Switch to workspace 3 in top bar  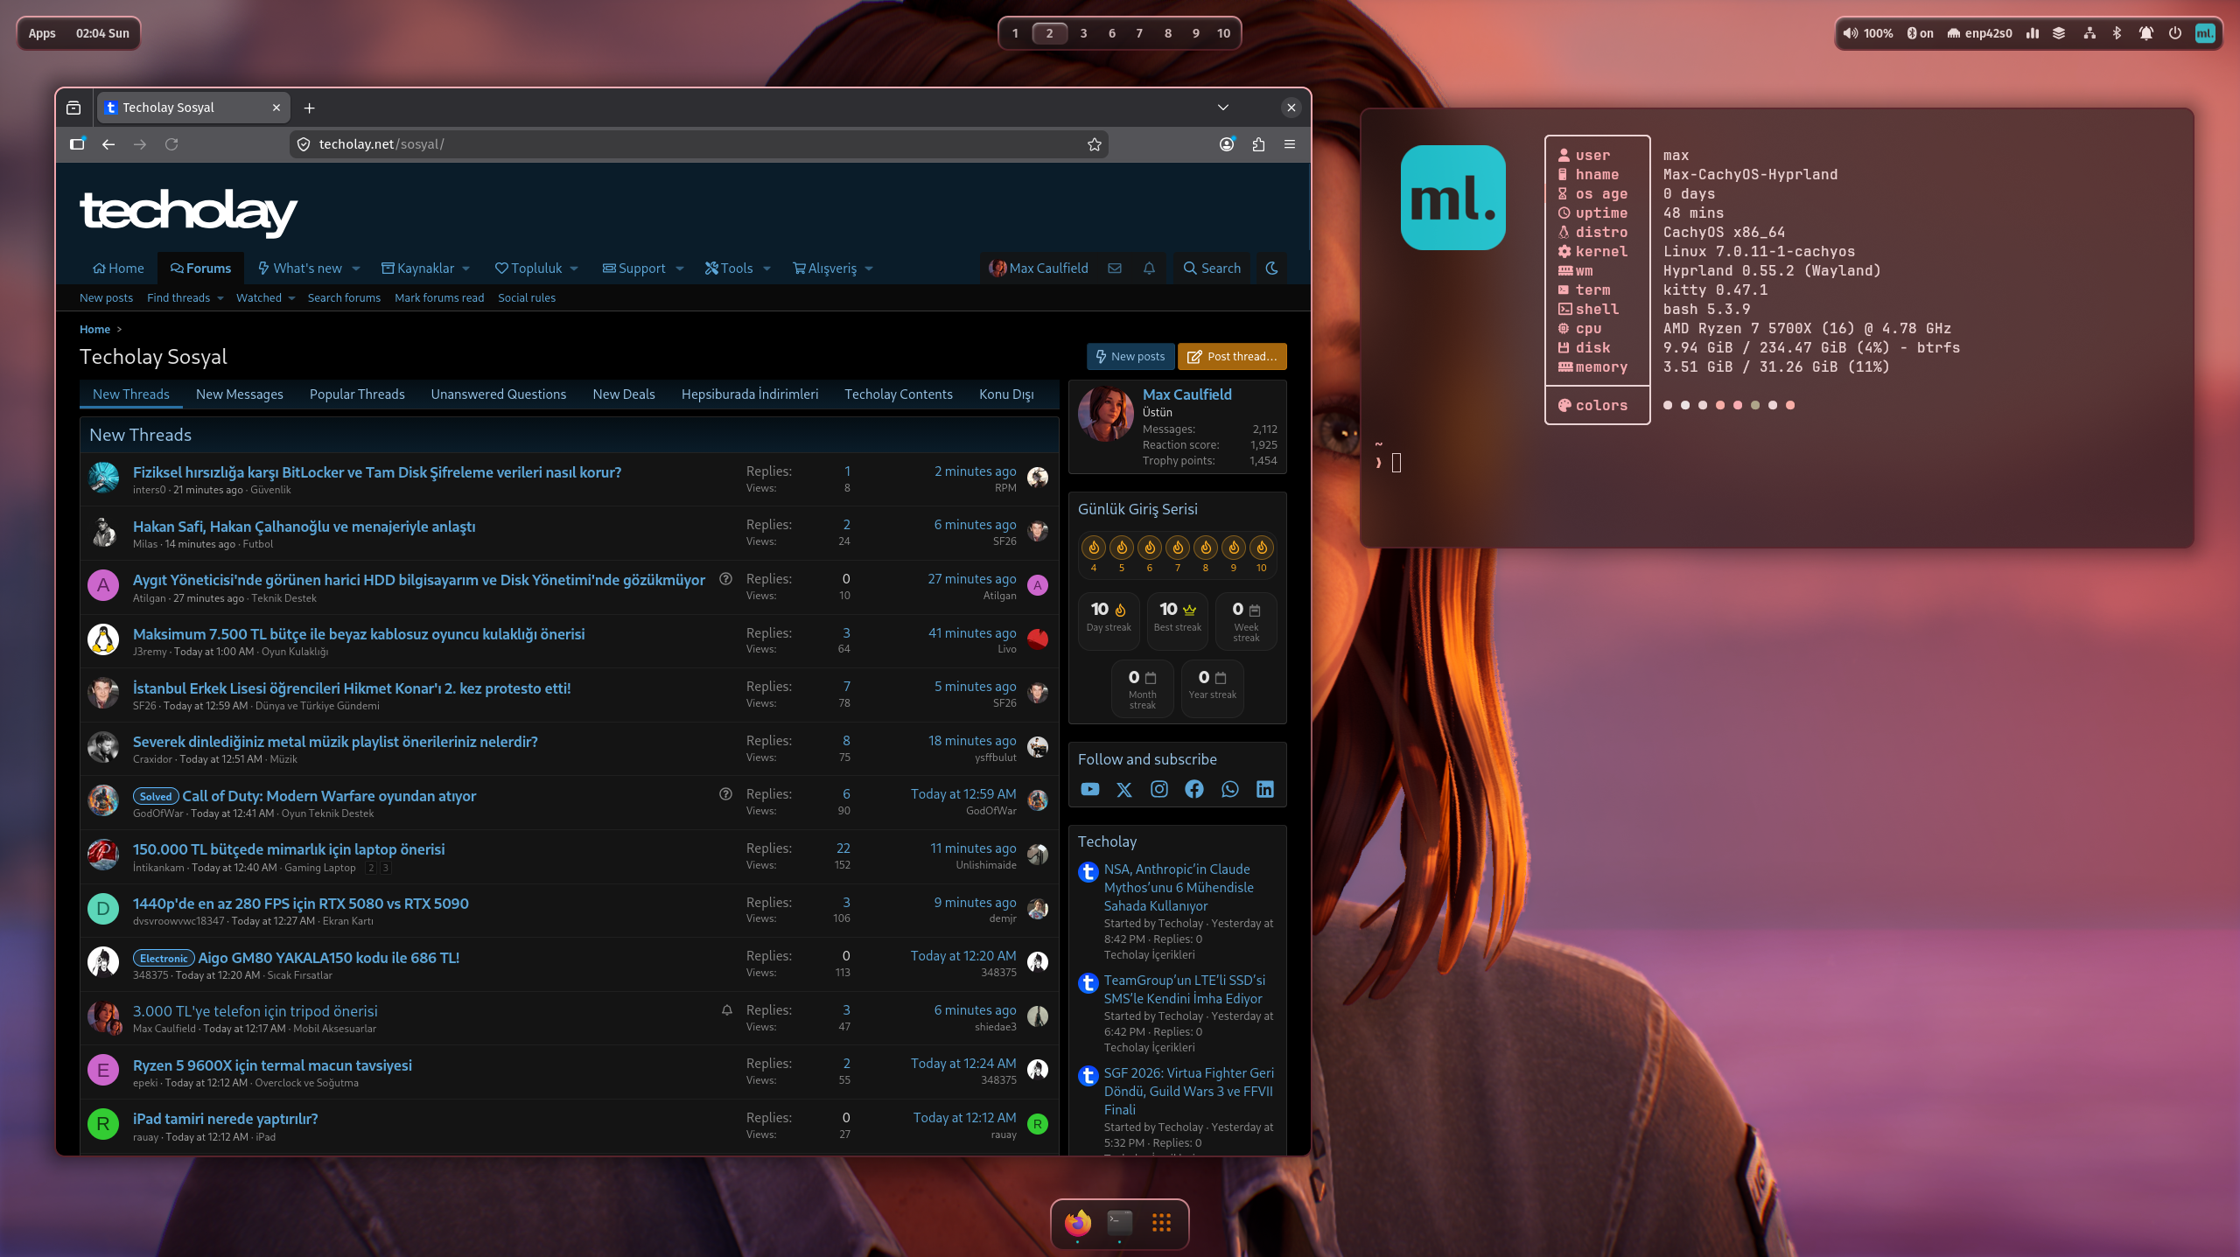coord(1083,33)
